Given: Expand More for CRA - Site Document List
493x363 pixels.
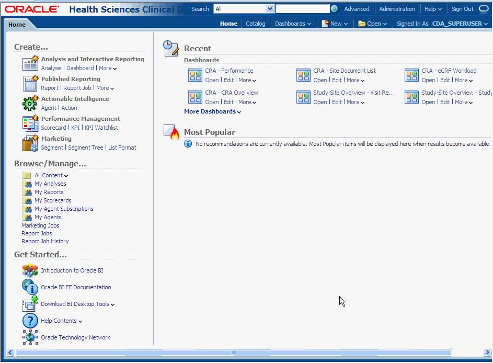Looking at the screenshot, I should click(356, 80).
